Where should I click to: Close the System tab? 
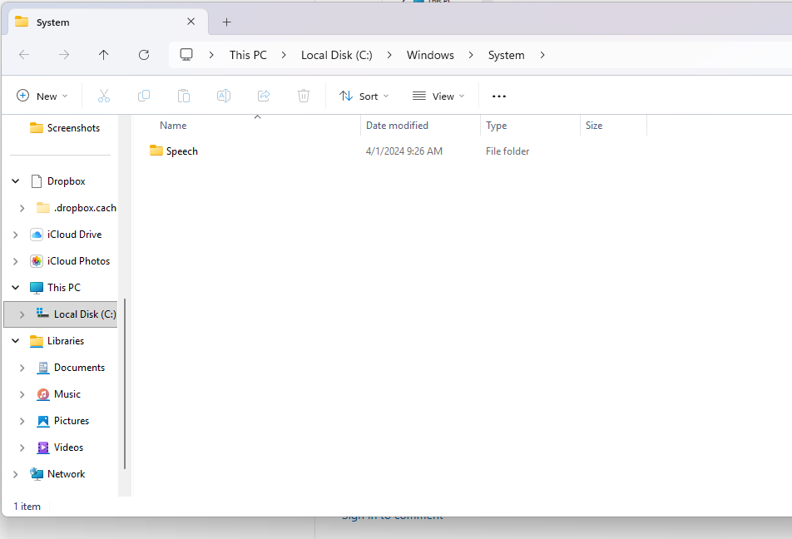pos(191,22)
